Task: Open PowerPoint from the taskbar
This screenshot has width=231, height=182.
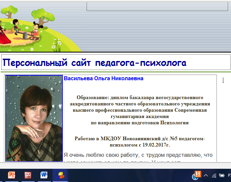Action: pyautogui.click(x=12, y=175)
